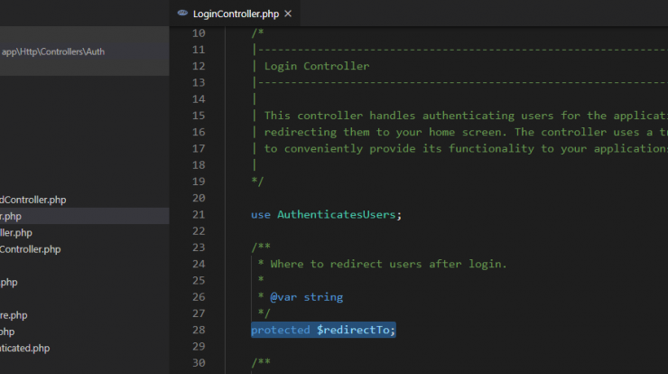Viewport: 668px width, 374px height.
Task: Close the LoginController.php editor tab
Action: (288, 14)
